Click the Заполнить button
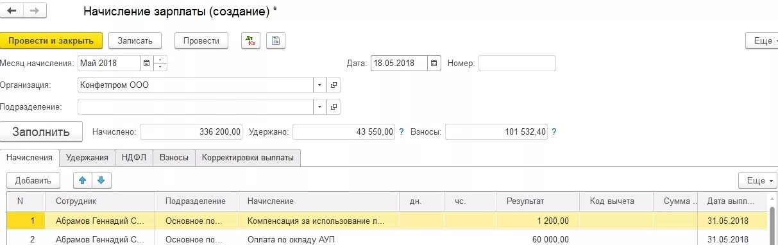 tap(41, 131)
